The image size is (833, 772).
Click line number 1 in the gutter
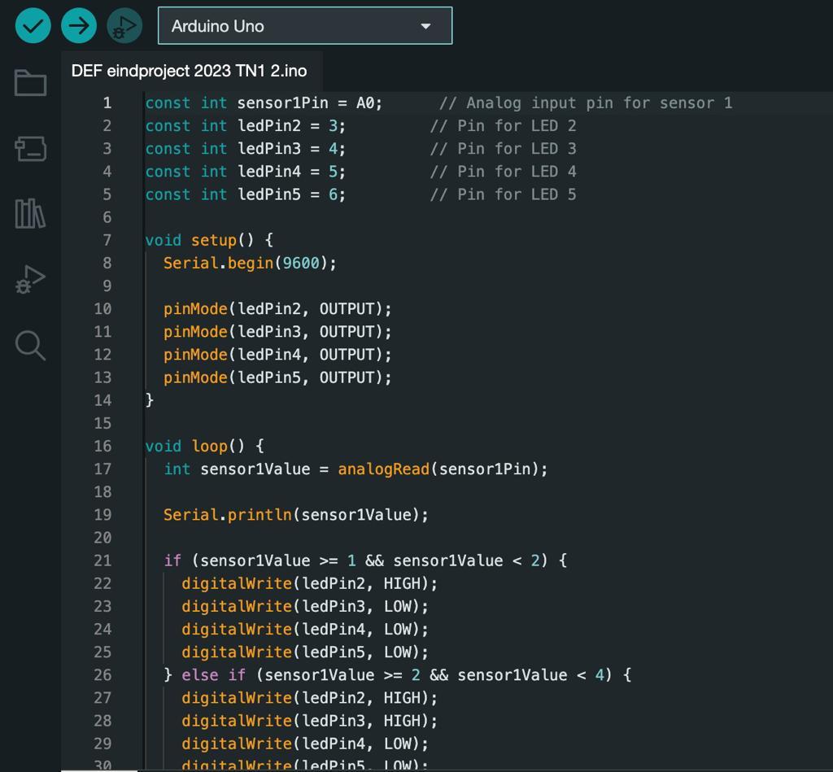click(x=107, y=102)
